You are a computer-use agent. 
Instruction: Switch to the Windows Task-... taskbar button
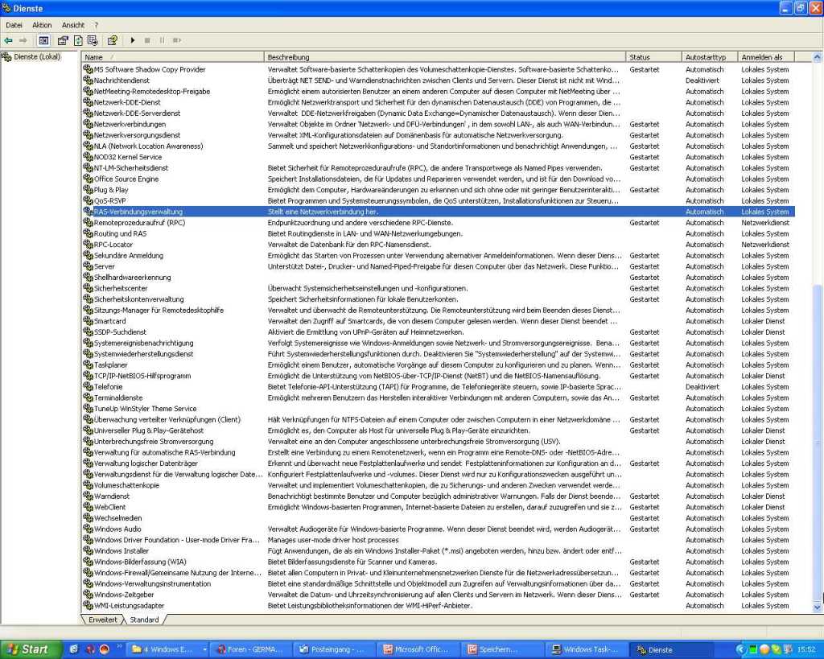(585, 650)
